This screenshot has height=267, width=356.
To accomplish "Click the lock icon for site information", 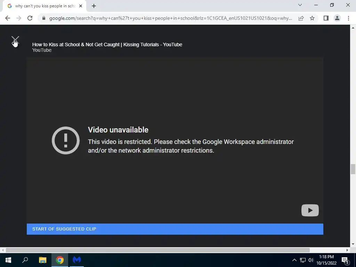I will 43,18.
